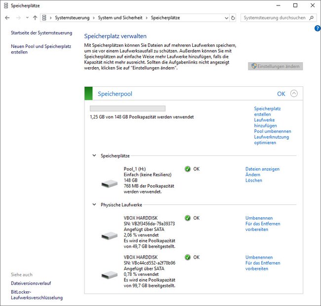The width and height of the screenshot is (321, 306).
Task: Click Löschen for Pool_1
Action: [254, 181]
